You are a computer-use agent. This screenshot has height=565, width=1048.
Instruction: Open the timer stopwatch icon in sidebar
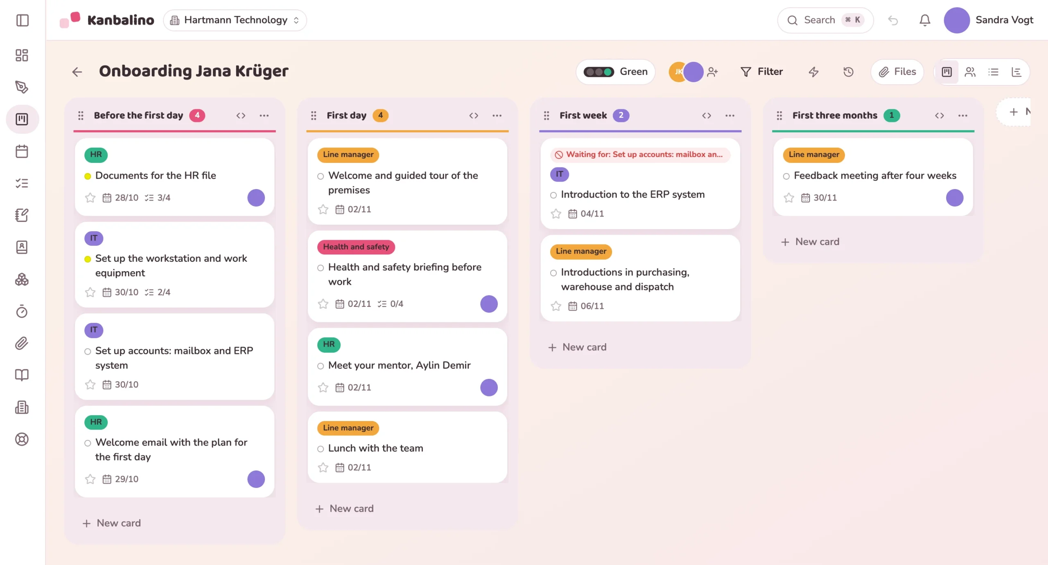pos(22,311)
